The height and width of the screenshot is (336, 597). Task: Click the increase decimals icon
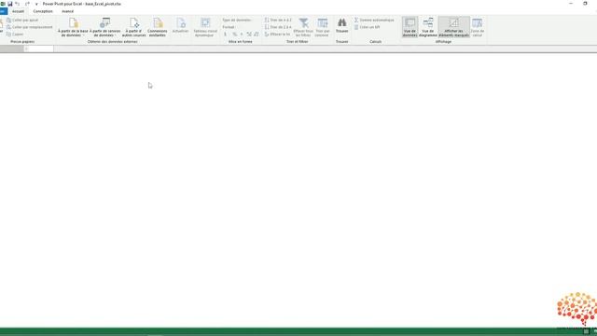point(249,35)
